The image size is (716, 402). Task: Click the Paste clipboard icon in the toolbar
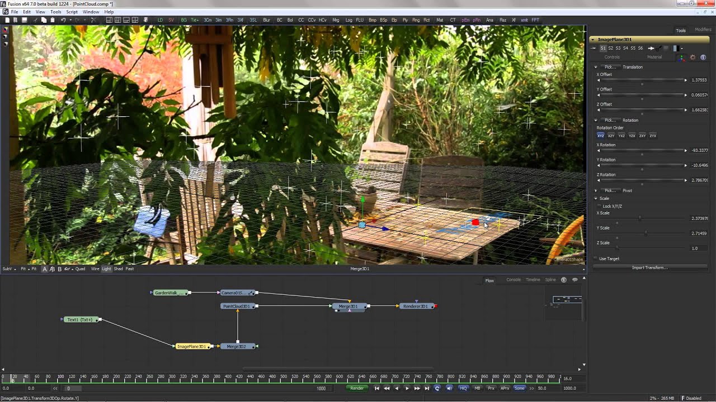point(53,20)
